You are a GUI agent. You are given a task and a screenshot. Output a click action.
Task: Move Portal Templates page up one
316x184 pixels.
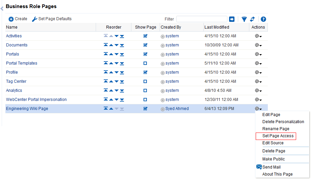click(111, 63)
